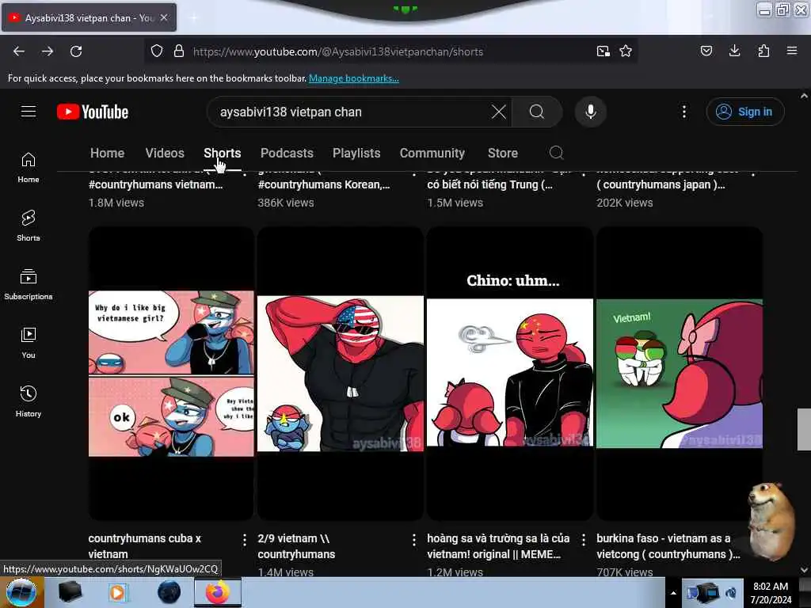Open Home in the left sidebar

[29, 168]
